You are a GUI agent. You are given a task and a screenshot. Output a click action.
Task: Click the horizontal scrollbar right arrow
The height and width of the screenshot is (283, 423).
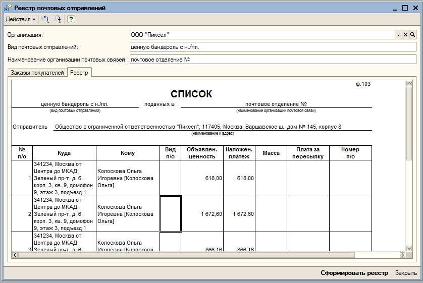pyautogui.click(x=402, y=255)
